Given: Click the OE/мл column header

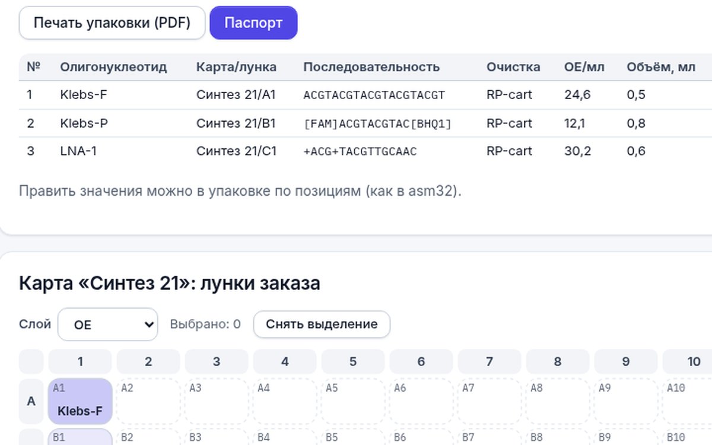Looking at the screenshot, I should point(584,67).
